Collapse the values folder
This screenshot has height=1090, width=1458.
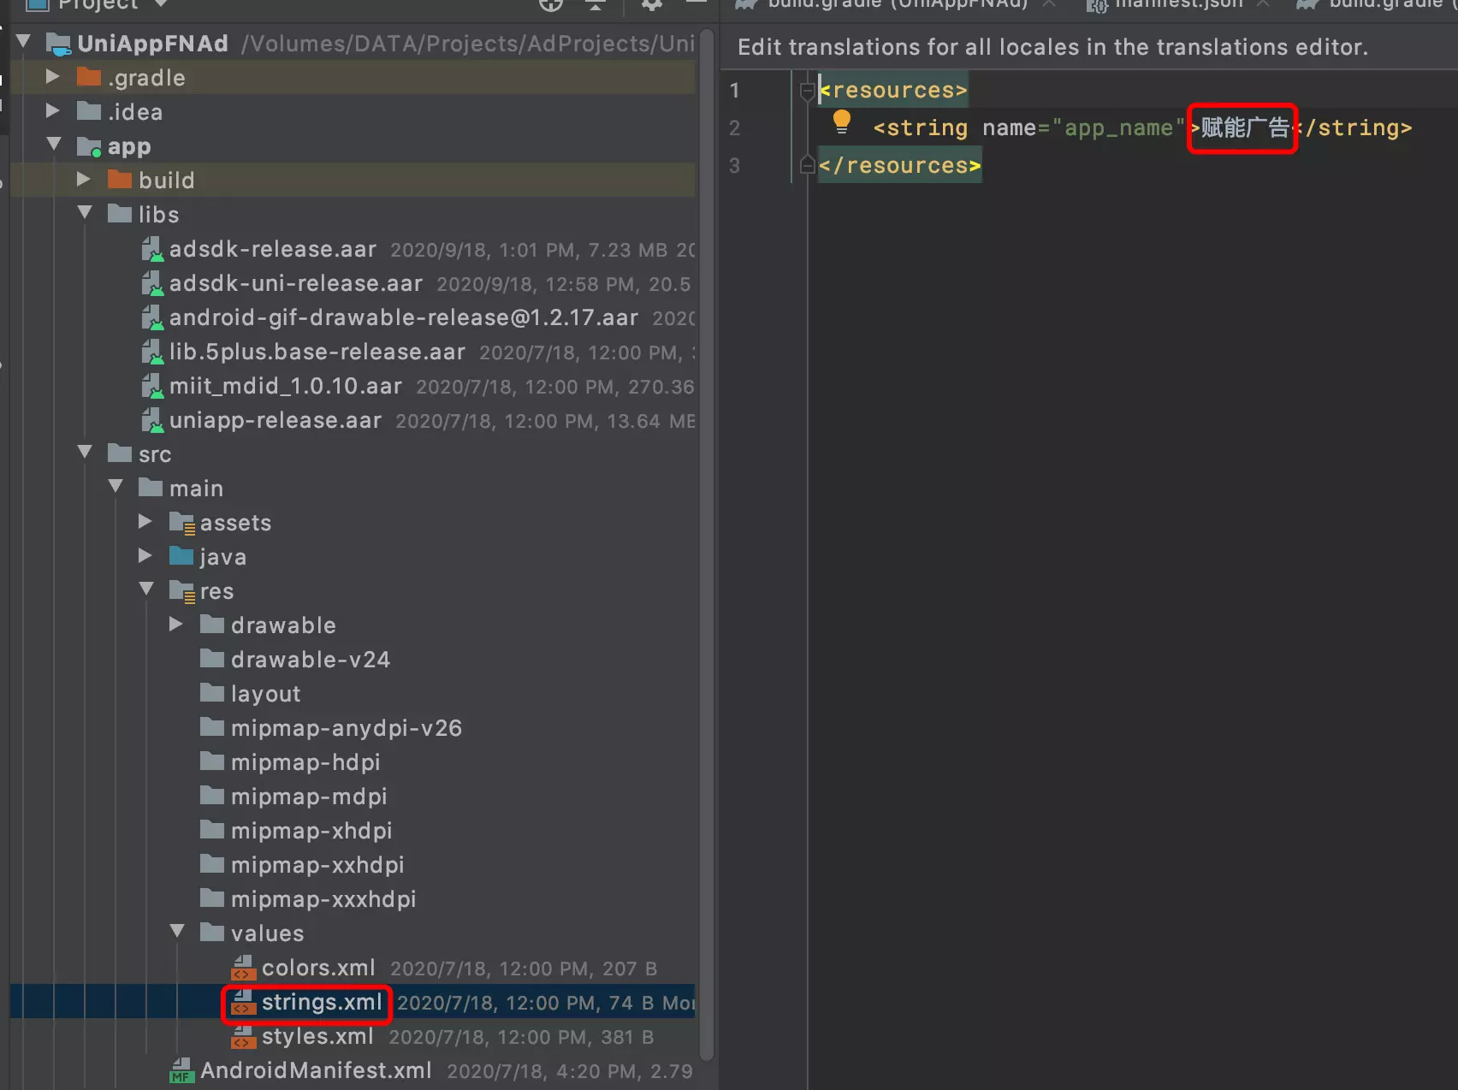point(177,932)
